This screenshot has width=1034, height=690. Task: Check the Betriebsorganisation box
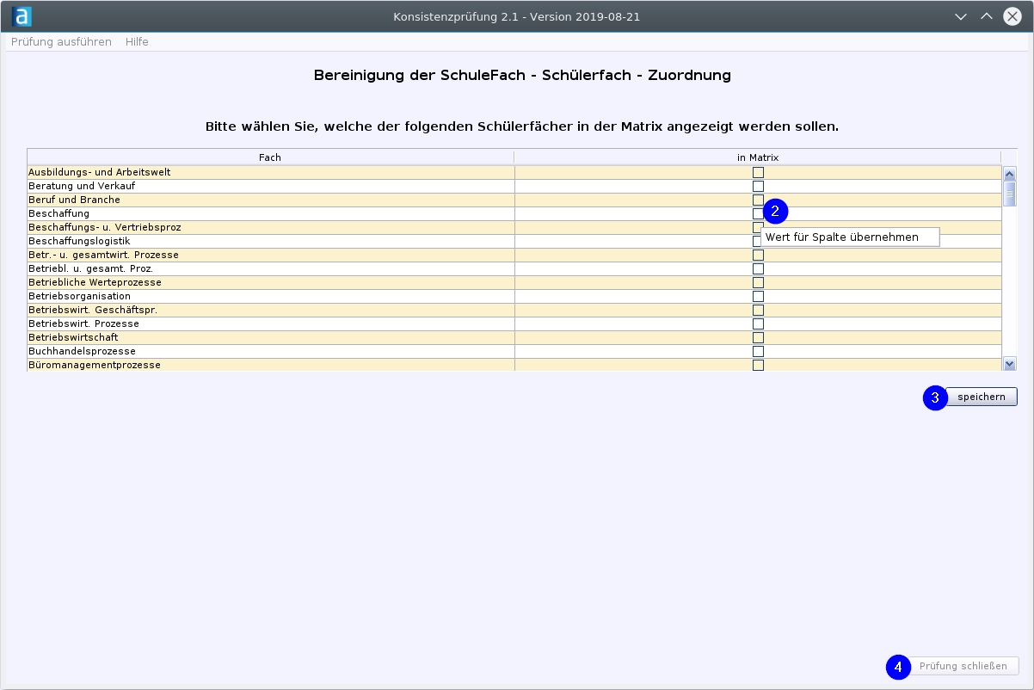[758, 296]
